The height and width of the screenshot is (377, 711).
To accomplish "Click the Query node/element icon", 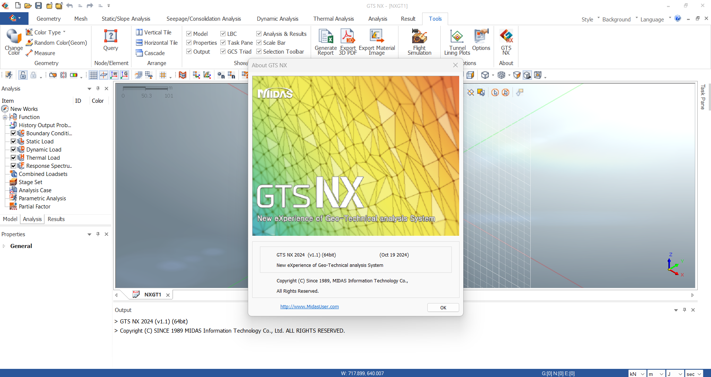I will click(x=111, y=40).
